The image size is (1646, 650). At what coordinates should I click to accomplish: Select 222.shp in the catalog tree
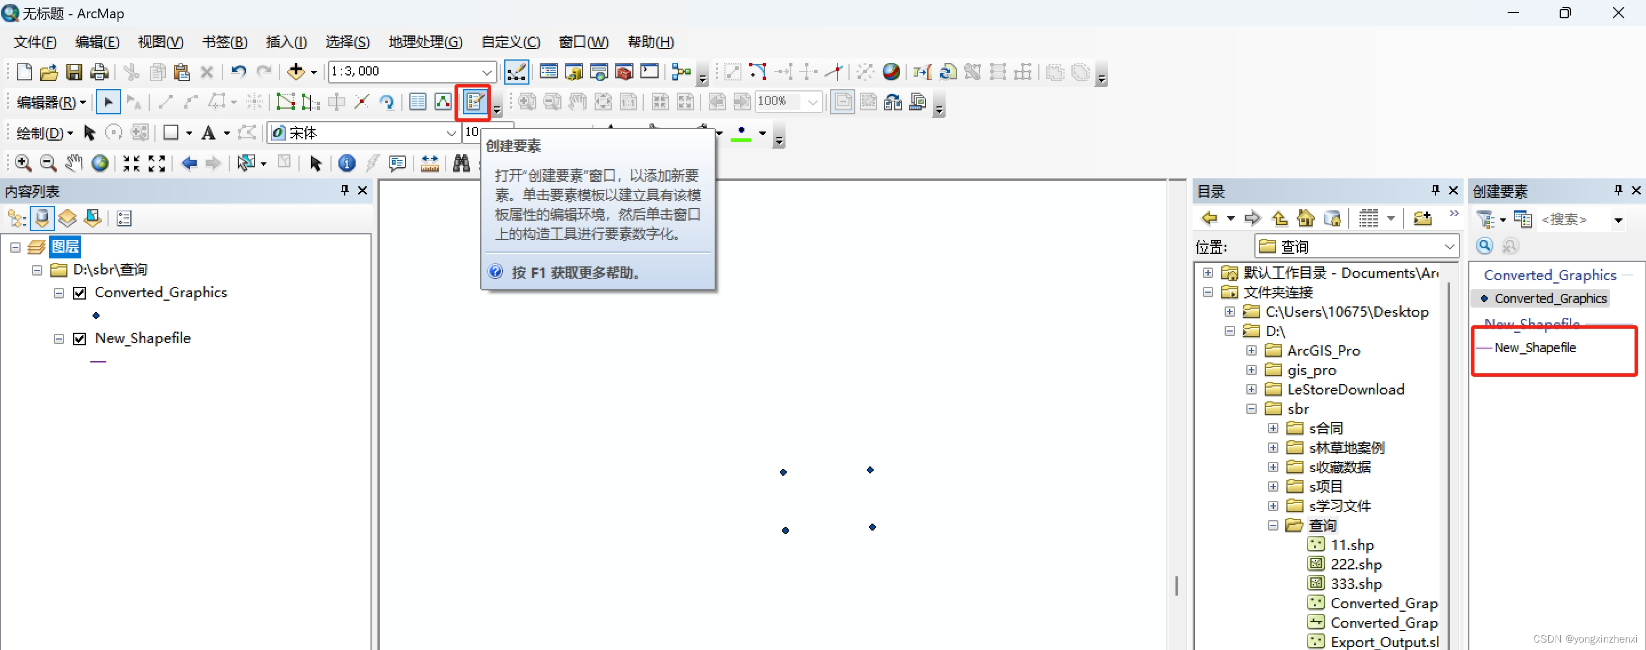(1355, 564)
